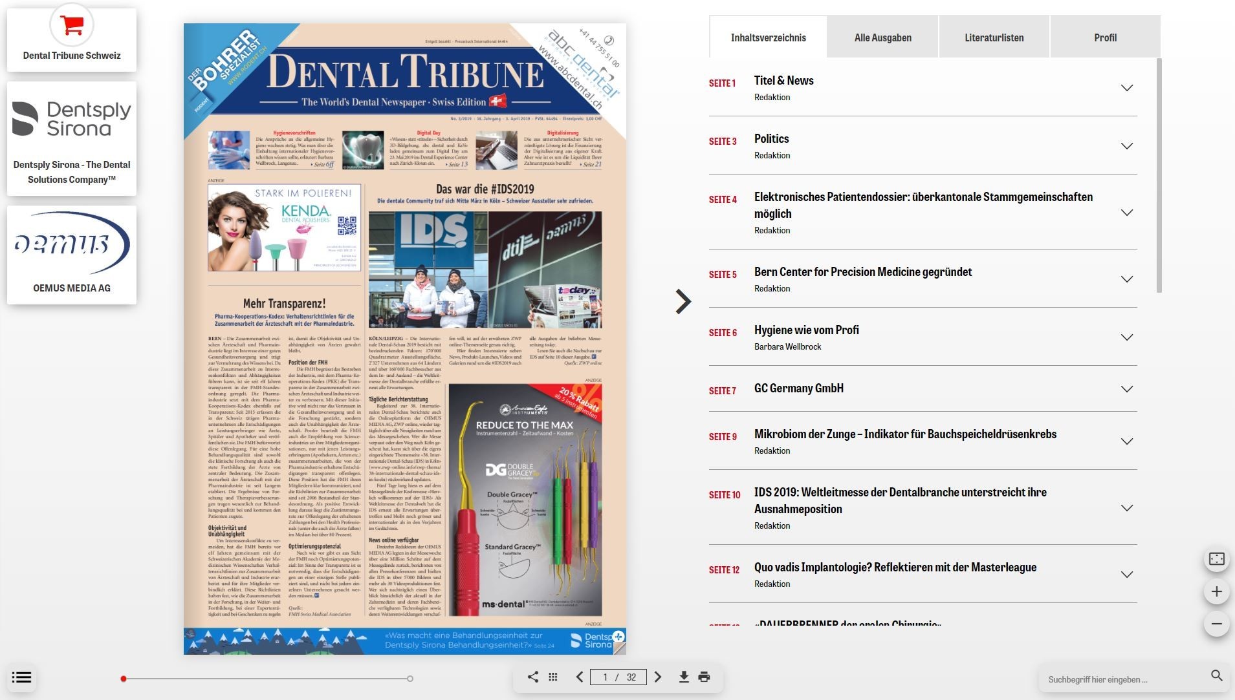Zoom out with the minus button

tap(1217, 624)
